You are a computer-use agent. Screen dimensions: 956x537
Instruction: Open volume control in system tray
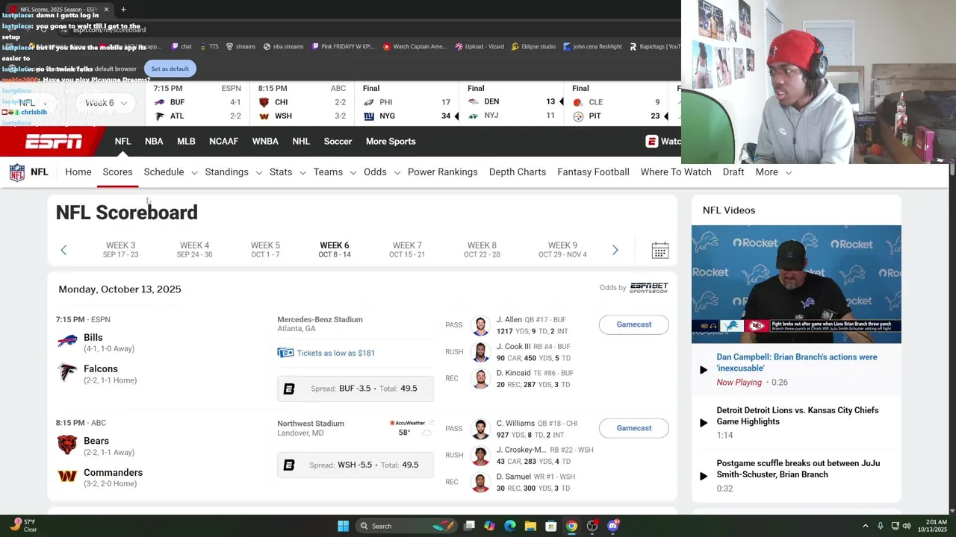click(908, 526)
